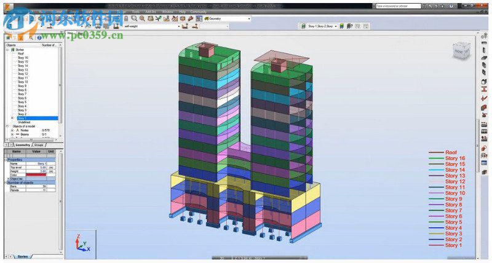Click the star favorites icon near search box
This screenshot has height=263, width=492.
[x=442, y=6]
